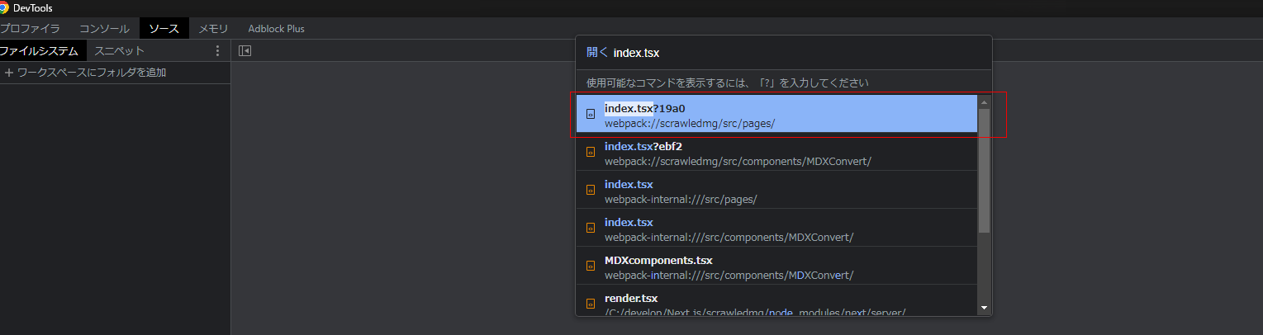Click file icon of index.tsx?19a0 result

(x=590, y=114)
